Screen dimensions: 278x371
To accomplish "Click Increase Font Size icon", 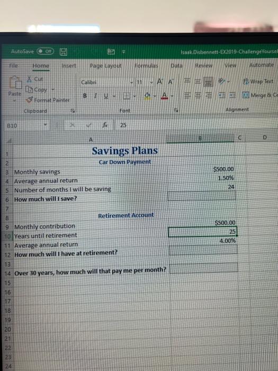I will 160,82.
